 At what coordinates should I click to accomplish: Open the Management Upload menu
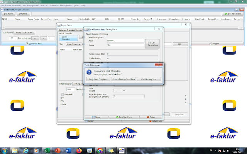pos(69,5)
